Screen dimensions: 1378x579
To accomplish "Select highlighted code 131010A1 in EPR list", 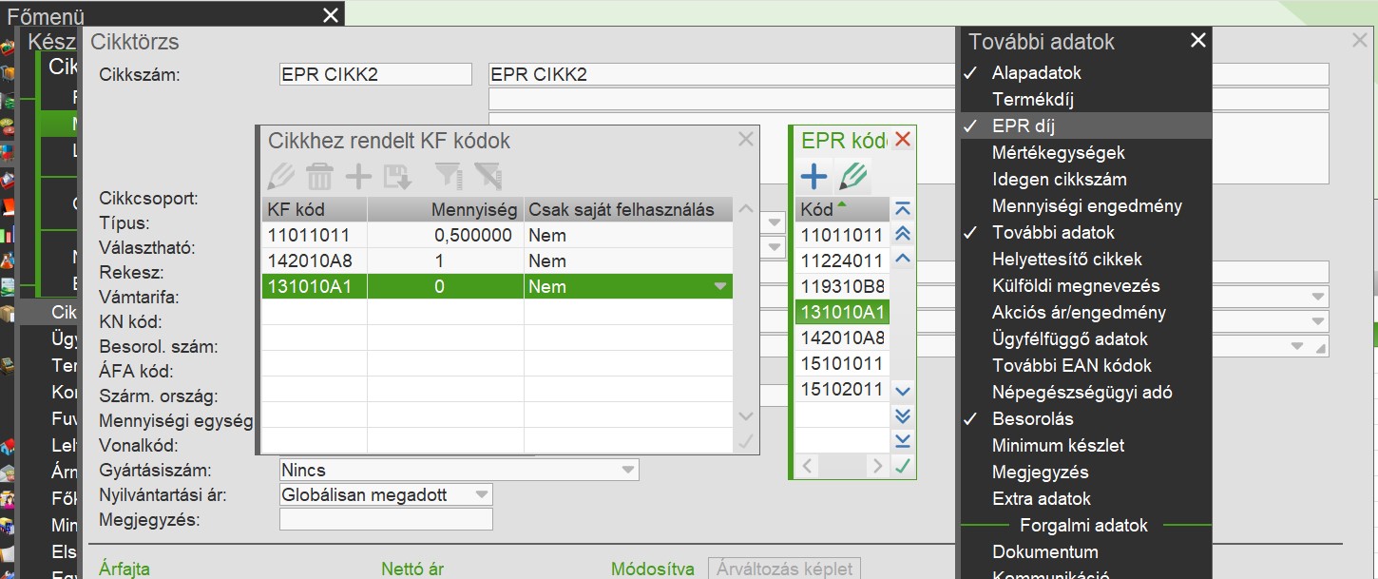I will (842, 312).
